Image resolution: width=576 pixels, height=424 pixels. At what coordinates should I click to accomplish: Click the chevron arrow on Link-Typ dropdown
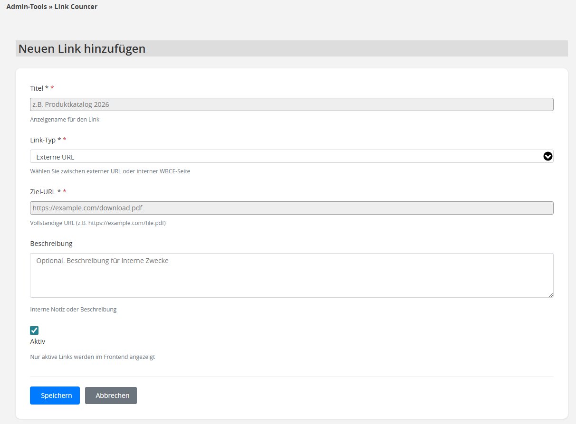coord(547,157)
